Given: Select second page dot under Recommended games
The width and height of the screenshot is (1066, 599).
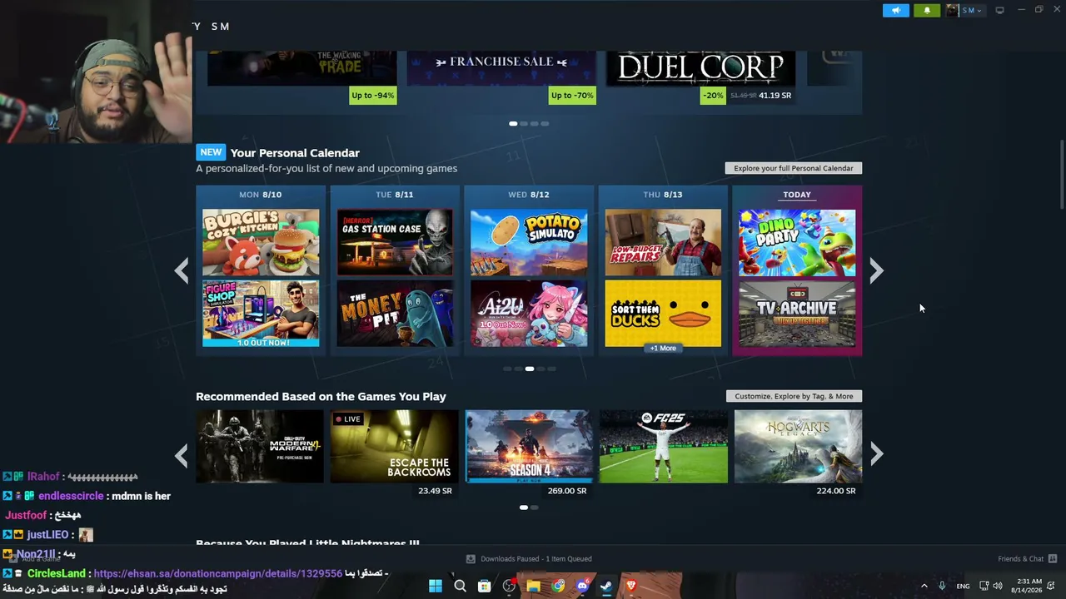Looking at the screenshot, I should click(535, 507).
